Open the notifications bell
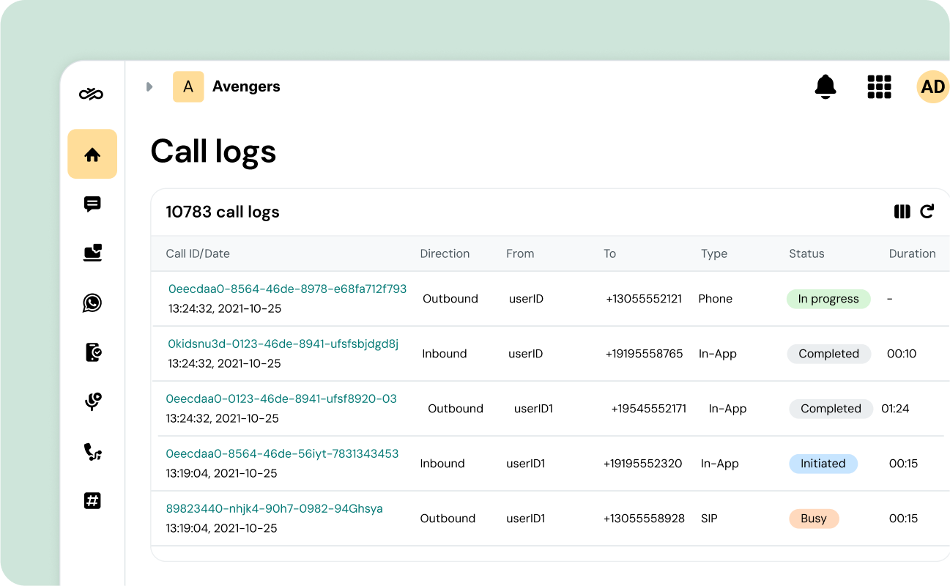Image resolution: width=950 pixels, height=586 pixels. click(825, 86)
